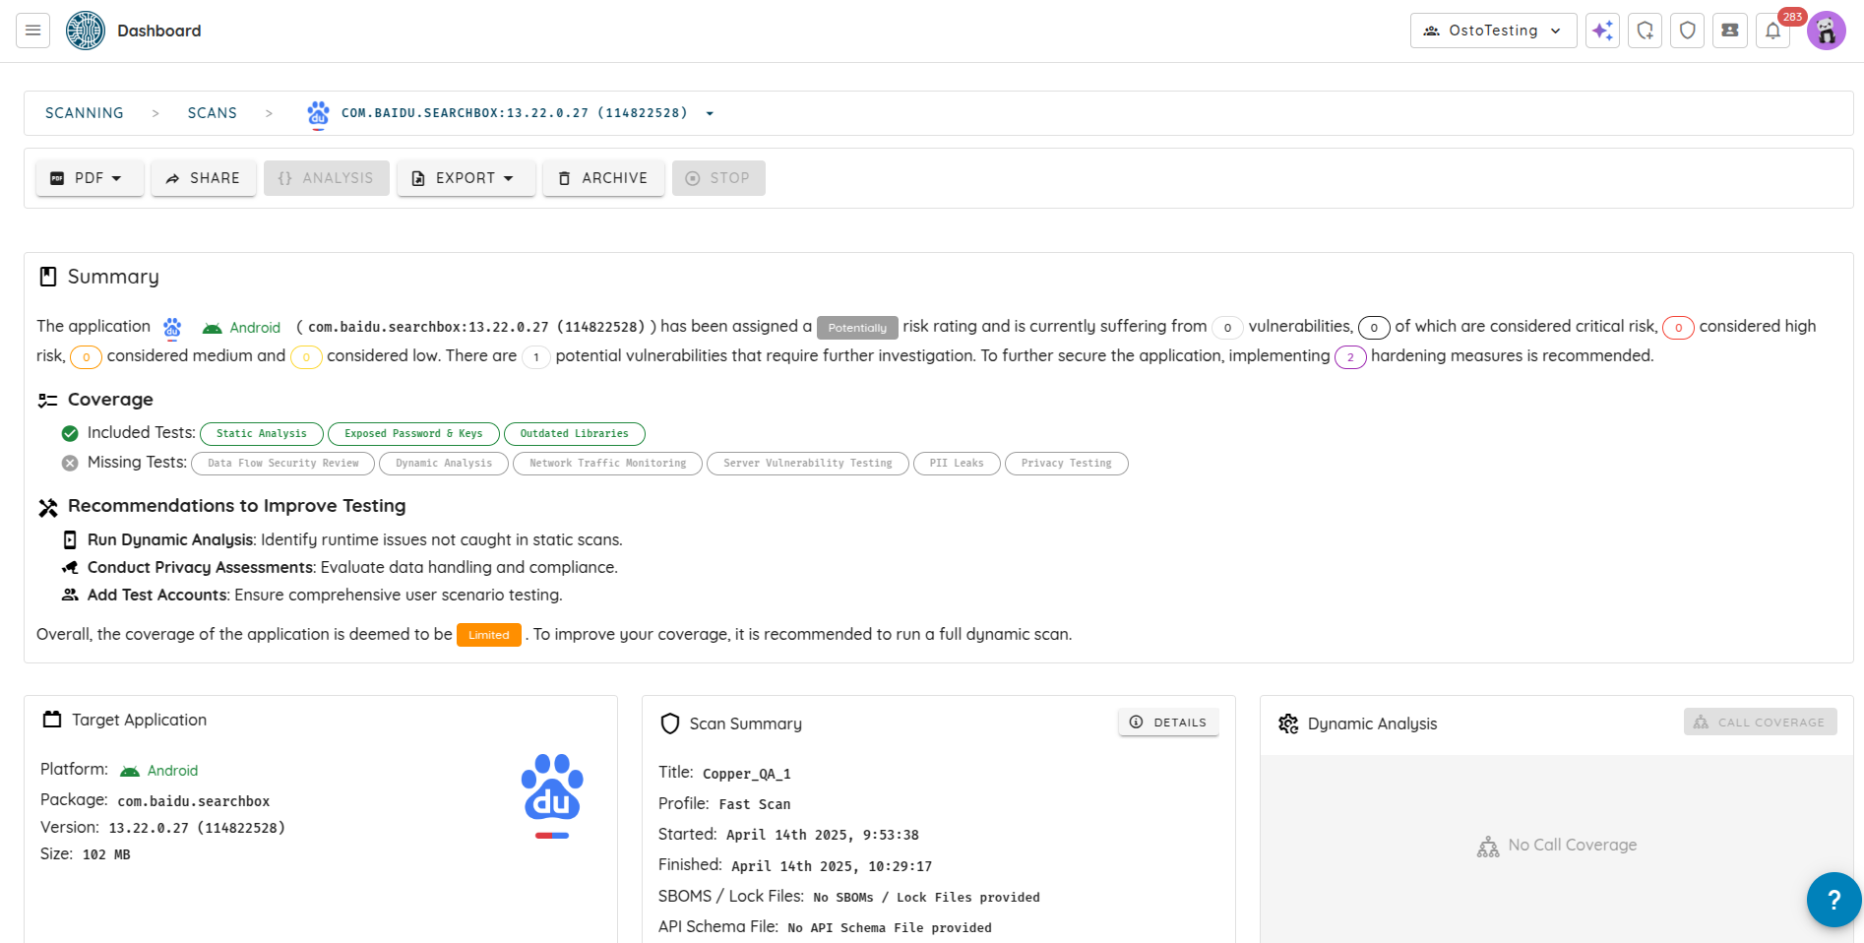Screen dimensions: 1864x943
Task: Open the blue help question mark button
Action: 1833,899
